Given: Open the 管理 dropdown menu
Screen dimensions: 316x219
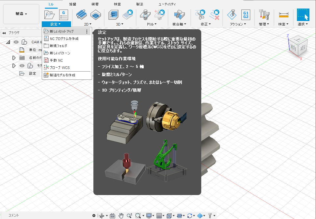Looking at the screenshot, I should click(264, 24).
